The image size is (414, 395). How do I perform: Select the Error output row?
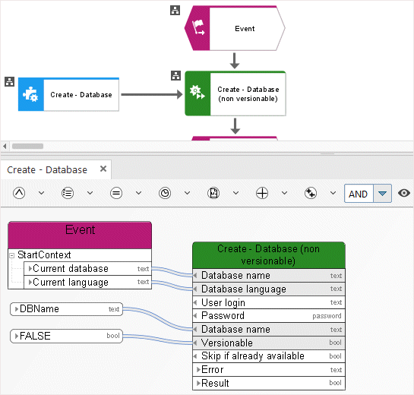[x=269, y=370]
